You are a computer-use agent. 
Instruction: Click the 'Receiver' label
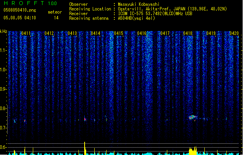(x=78, y=14)
